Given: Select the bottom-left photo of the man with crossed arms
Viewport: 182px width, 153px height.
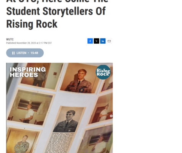Looking at the screenshot, I should [22, 140].
